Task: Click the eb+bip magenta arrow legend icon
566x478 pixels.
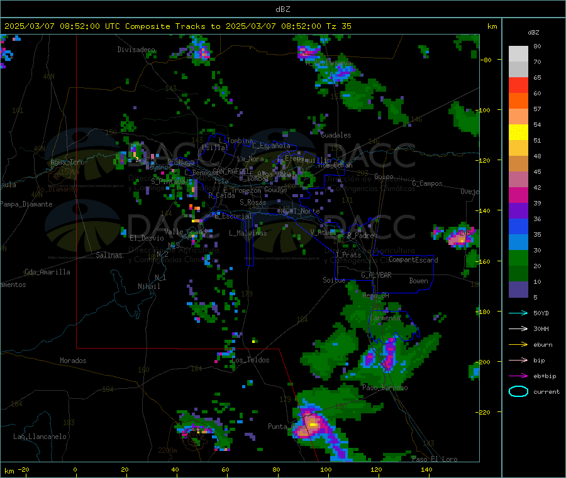Action: click(x=518, y=376)
